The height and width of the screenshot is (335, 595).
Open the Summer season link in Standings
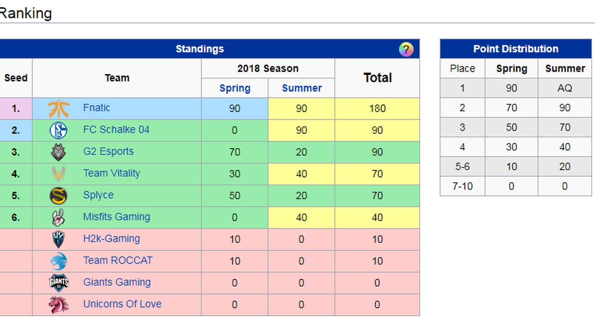pyautogui.click(x=302, y=88)
